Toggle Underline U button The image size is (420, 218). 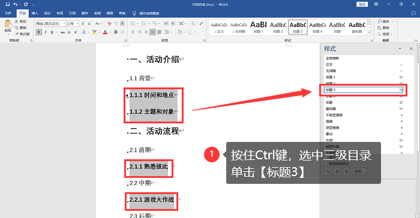coord(52,32)
